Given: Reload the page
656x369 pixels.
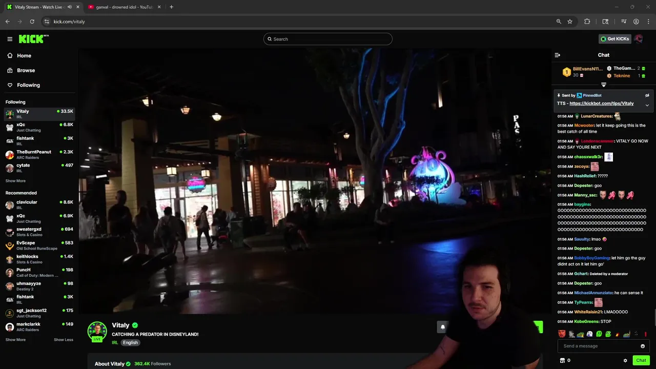Looking at the screenshot, I should coord(32,22).
